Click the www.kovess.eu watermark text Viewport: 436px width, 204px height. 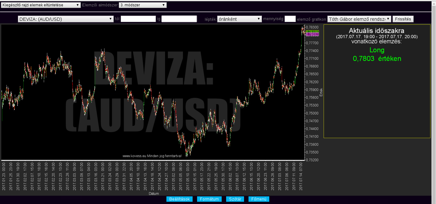click(152, 156)
